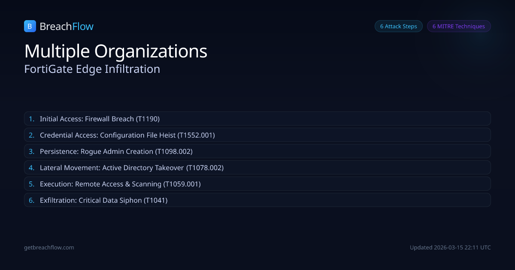The width and height of the screenshot is (515, 270).
Task: Click the step number 6 marker
Action: (x=31, y=200)
